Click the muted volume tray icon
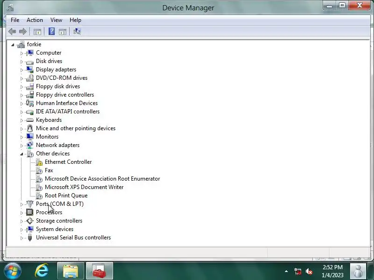Image resolution: width=374 pixels, height=280 pixels. coord(309,271)
